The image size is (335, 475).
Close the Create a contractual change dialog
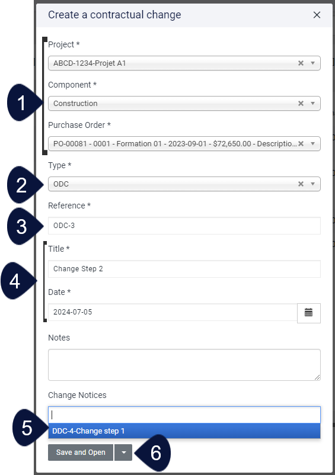(x=317, y=15)
